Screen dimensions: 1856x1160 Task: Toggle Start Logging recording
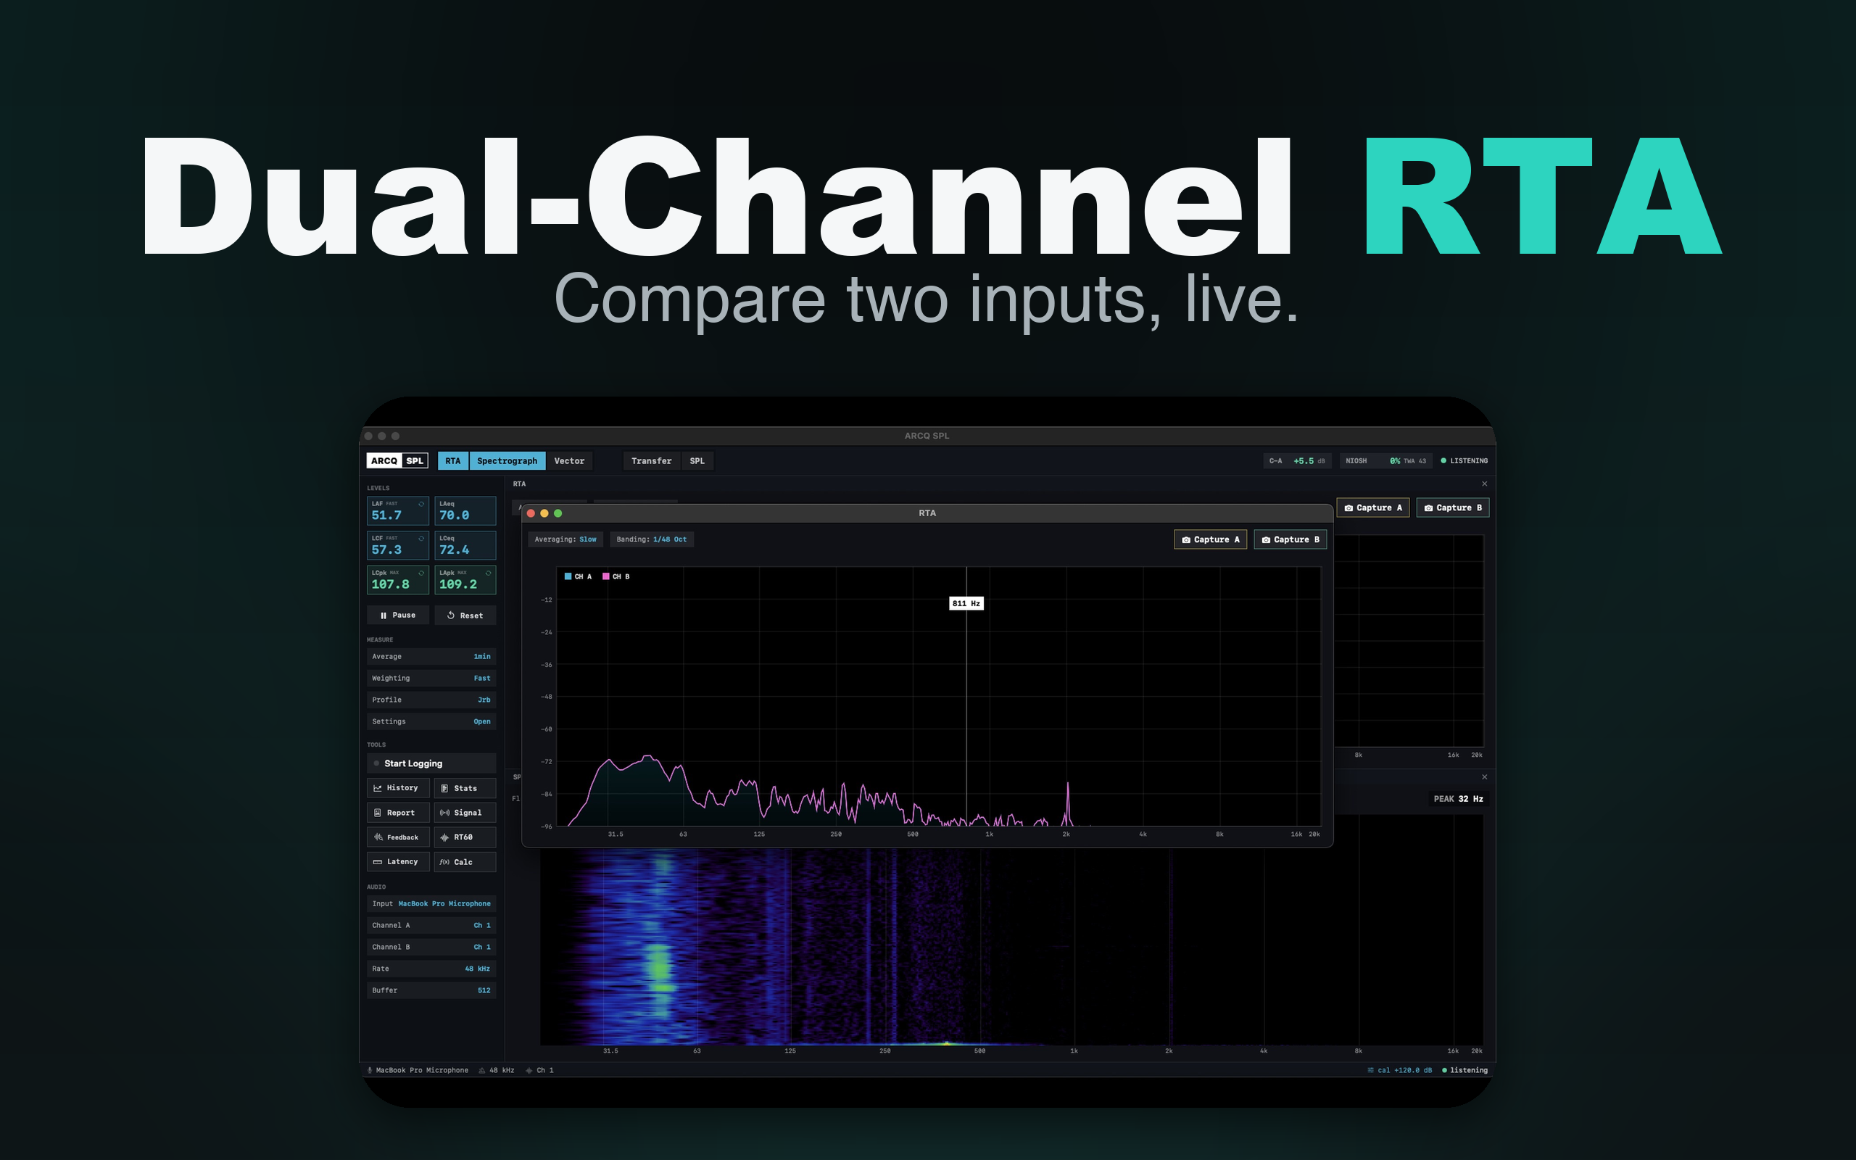pos(431,763)
